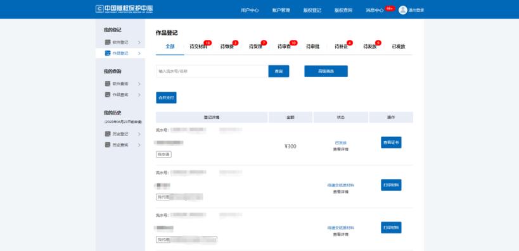
Task: Select the 全部 tab
Action: click(x=170, y=47)
